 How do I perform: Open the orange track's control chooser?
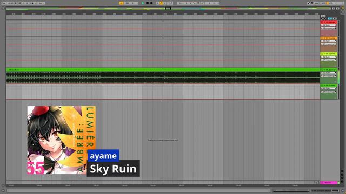point(329,44)
